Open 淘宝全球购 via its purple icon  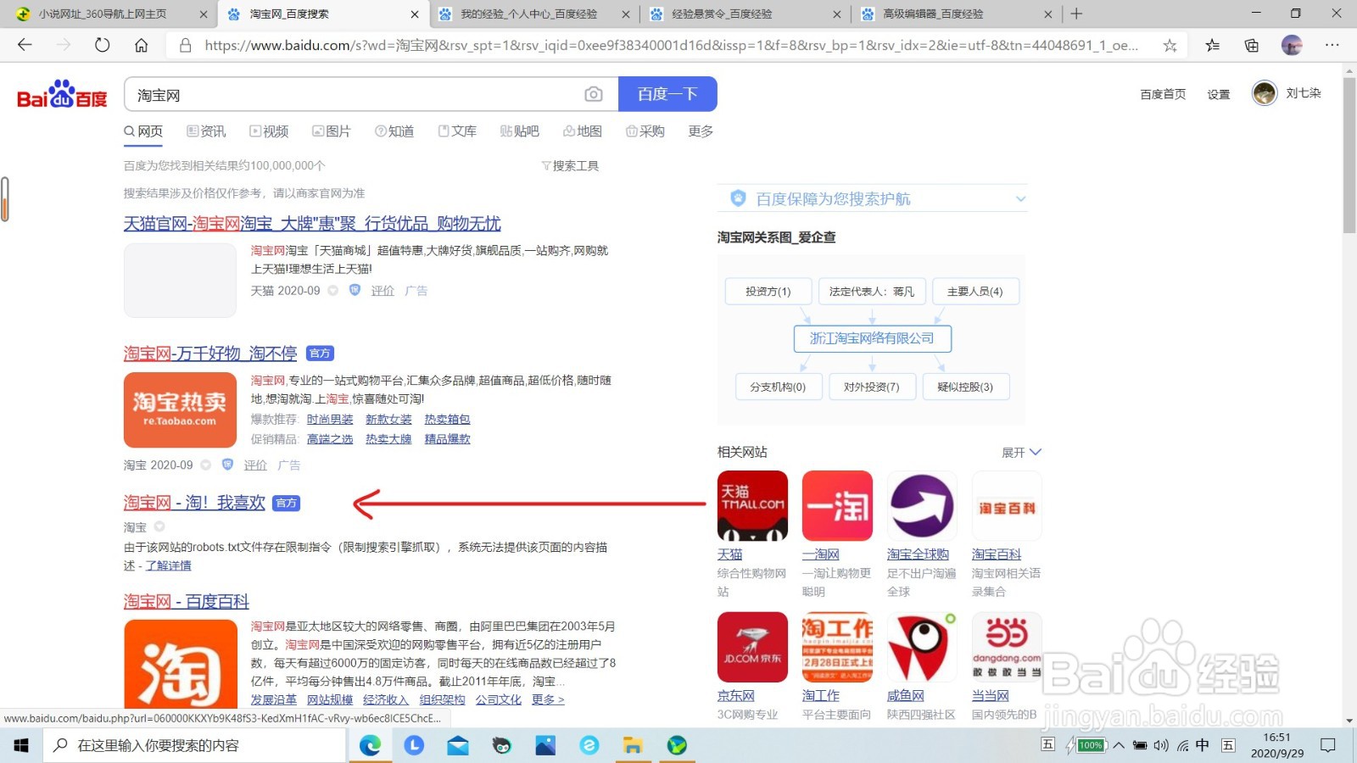921,505
